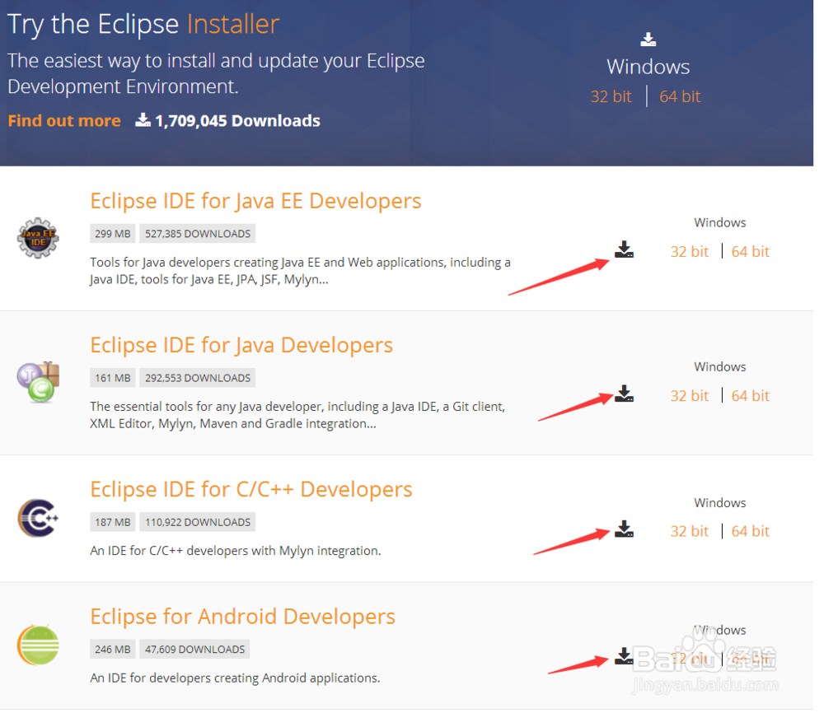Click the 1,709,045 Downloads counter text
The image size is (824, 713).
coord(237,121)
